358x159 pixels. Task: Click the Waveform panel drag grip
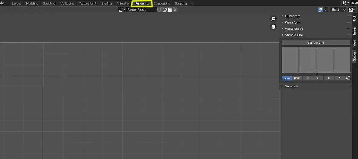[x=349, y=22]
